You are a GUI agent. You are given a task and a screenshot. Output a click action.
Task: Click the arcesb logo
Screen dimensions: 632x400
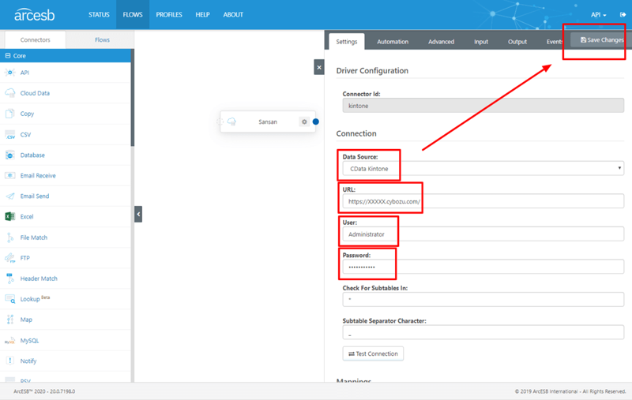coord(34,14)
